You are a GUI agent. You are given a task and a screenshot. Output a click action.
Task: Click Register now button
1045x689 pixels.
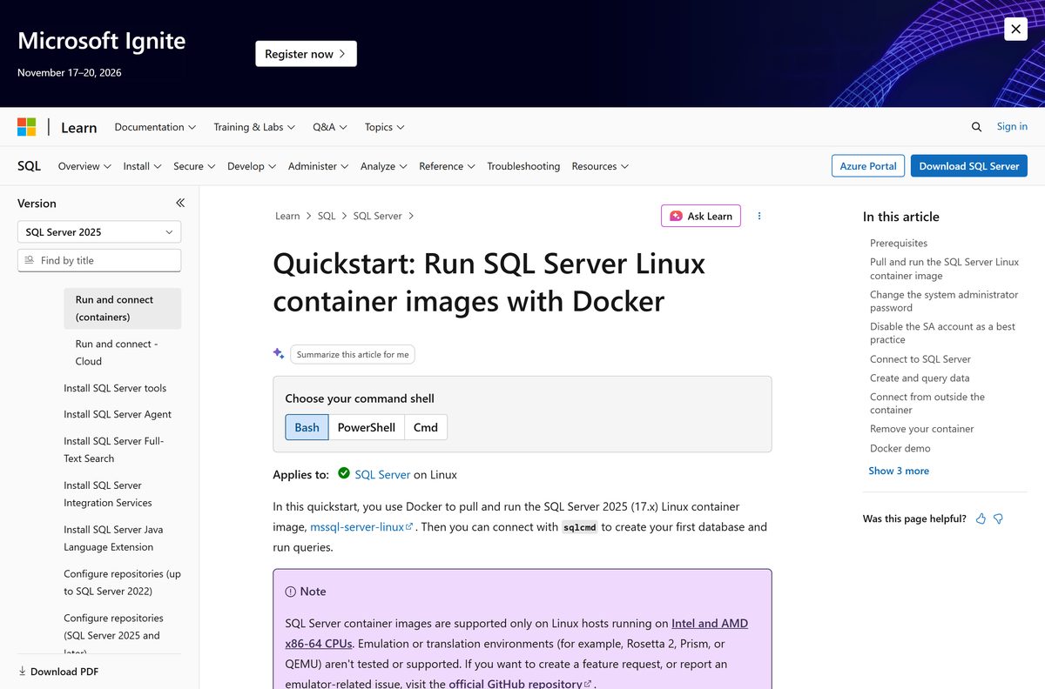click(x=306, y=54)
